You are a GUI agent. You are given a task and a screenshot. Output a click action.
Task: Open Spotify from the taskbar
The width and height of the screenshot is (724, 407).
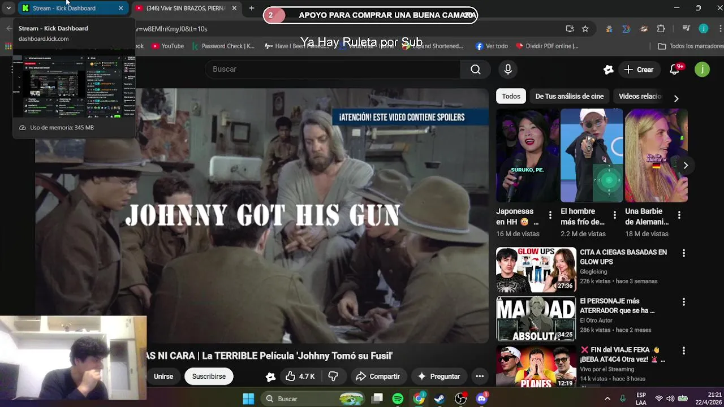(398, 399)
